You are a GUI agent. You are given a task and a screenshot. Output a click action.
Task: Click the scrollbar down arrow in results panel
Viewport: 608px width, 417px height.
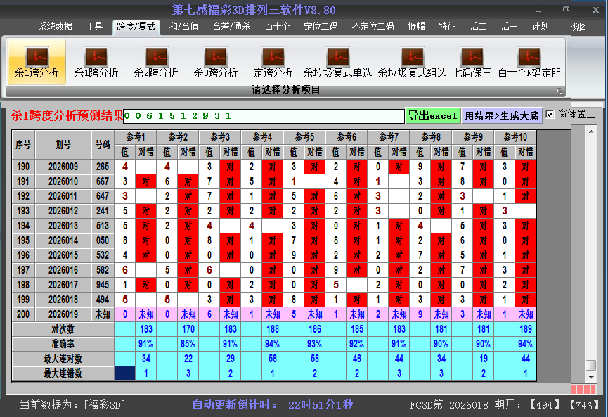[591, 377]
